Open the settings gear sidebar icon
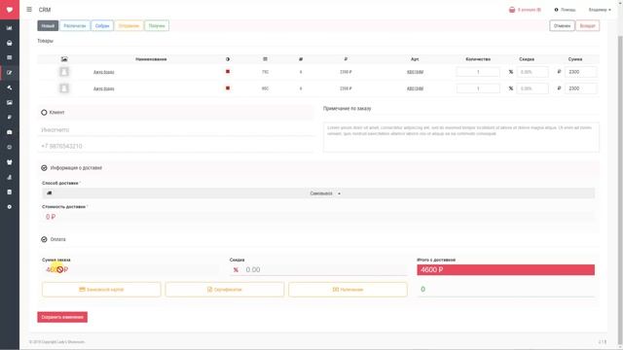The height and width of the screenshot is (350, 623). [10, 207]
